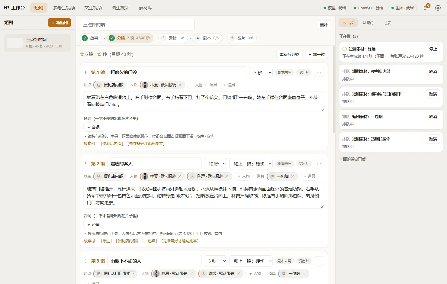Create a new drama with 新短剧
The height and width of the screenshot is (284, 447).
59,23
